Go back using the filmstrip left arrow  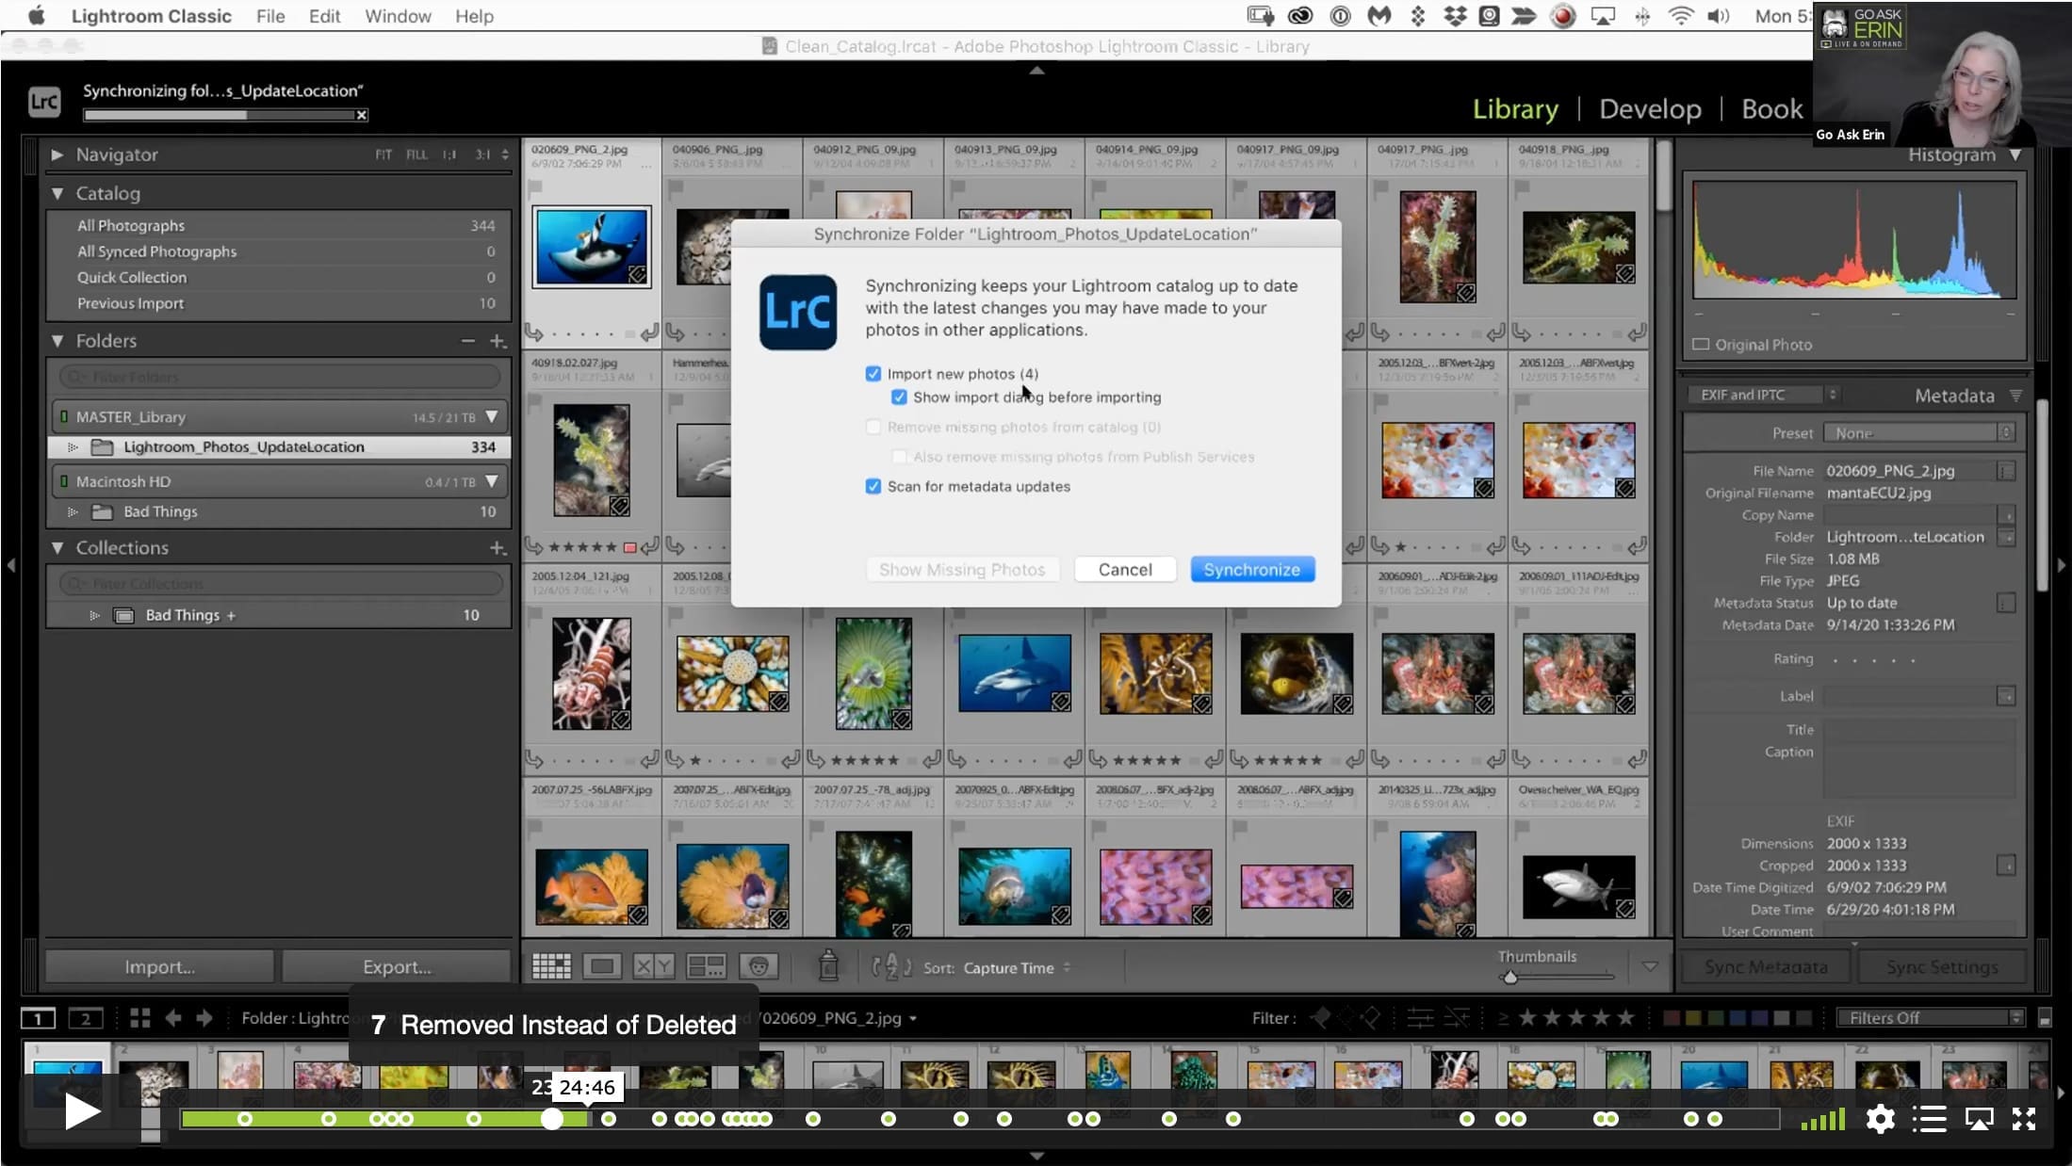click(x=173, y=1018)
